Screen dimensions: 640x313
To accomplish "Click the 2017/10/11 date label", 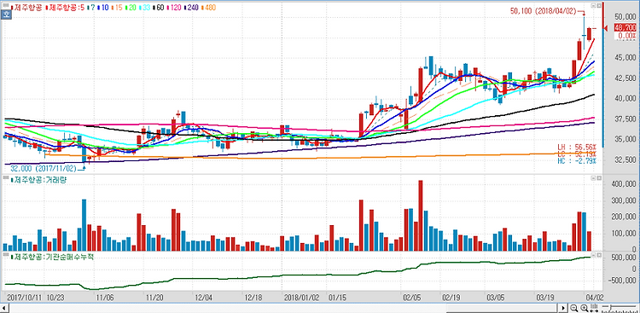I will point(26,298).
